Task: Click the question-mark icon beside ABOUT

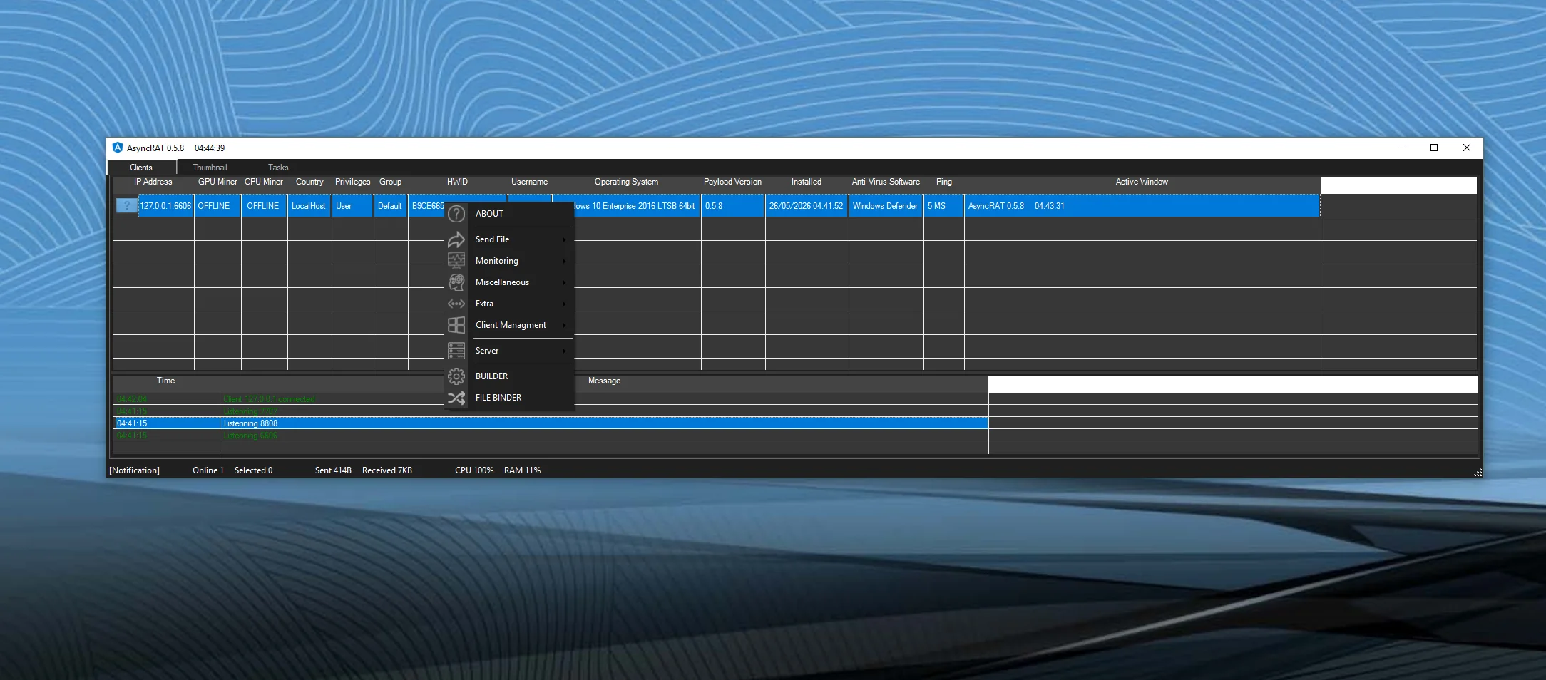Action: tap(456, 214)
